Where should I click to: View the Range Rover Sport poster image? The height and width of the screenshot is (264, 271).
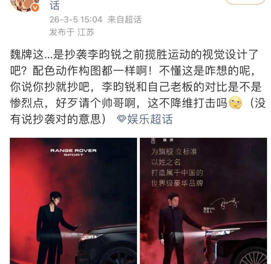pyautogui.click(x=73, y=201)
